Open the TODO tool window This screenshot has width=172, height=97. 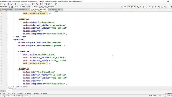pos(20,93)
